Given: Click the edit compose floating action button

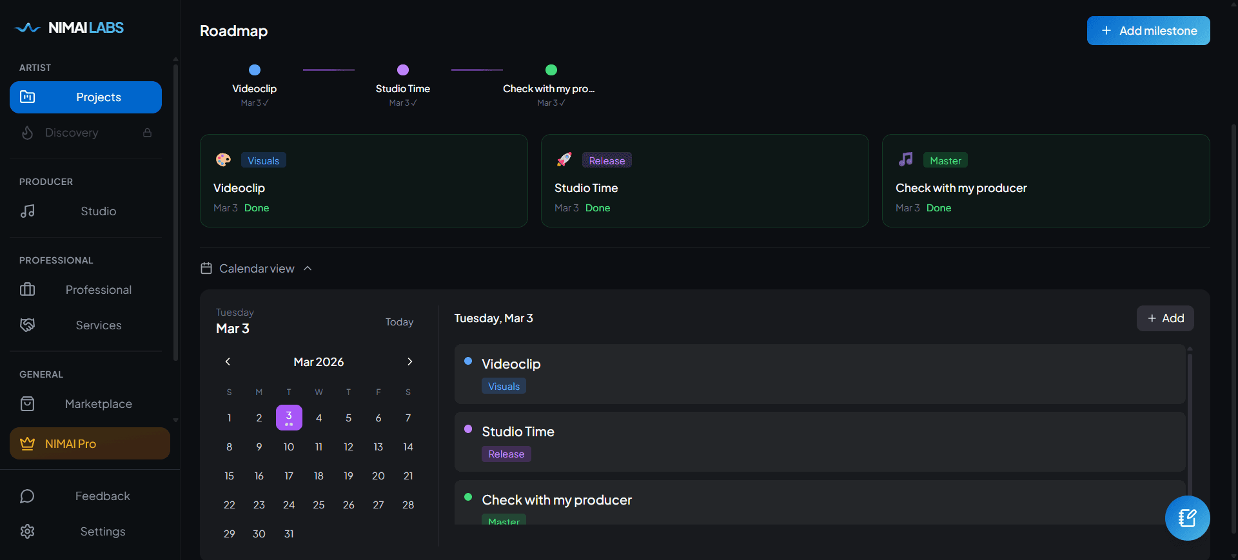Looking at the screenshot, I should pos(1188,517).
